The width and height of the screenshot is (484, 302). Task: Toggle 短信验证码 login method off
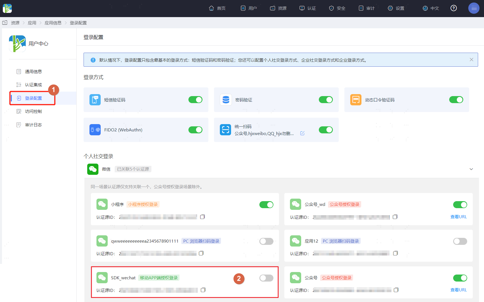[x=195, y=100]
